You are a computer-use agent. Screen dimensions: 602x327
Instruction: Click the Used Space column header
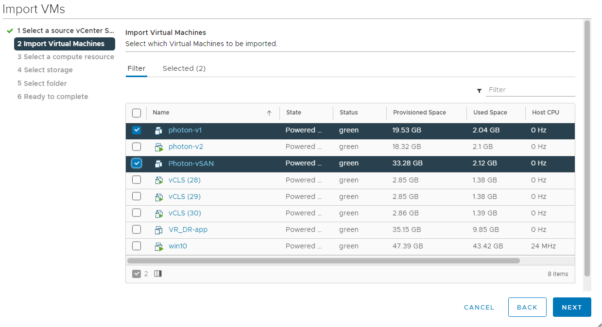(x=490, y=113)
